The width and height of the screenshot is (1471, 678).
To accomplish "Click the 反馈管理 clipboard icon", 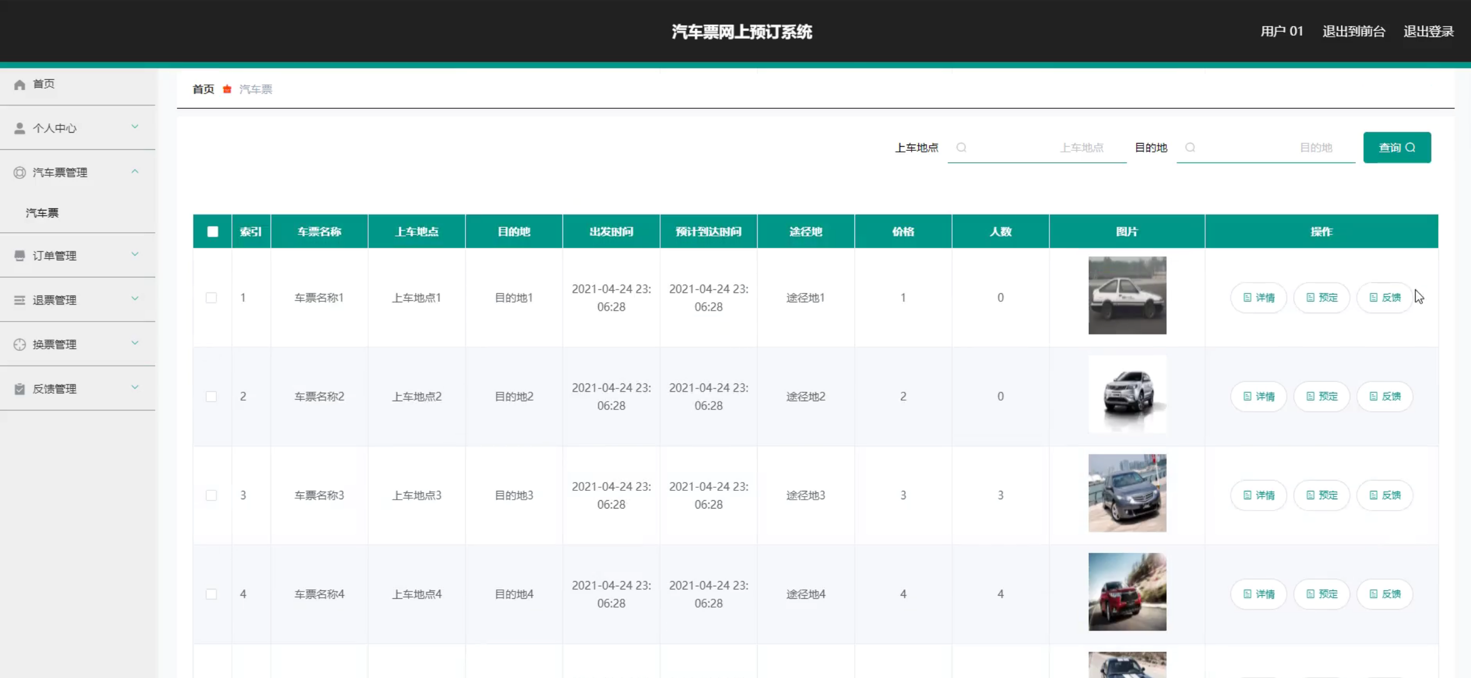I will coord(19,389).
